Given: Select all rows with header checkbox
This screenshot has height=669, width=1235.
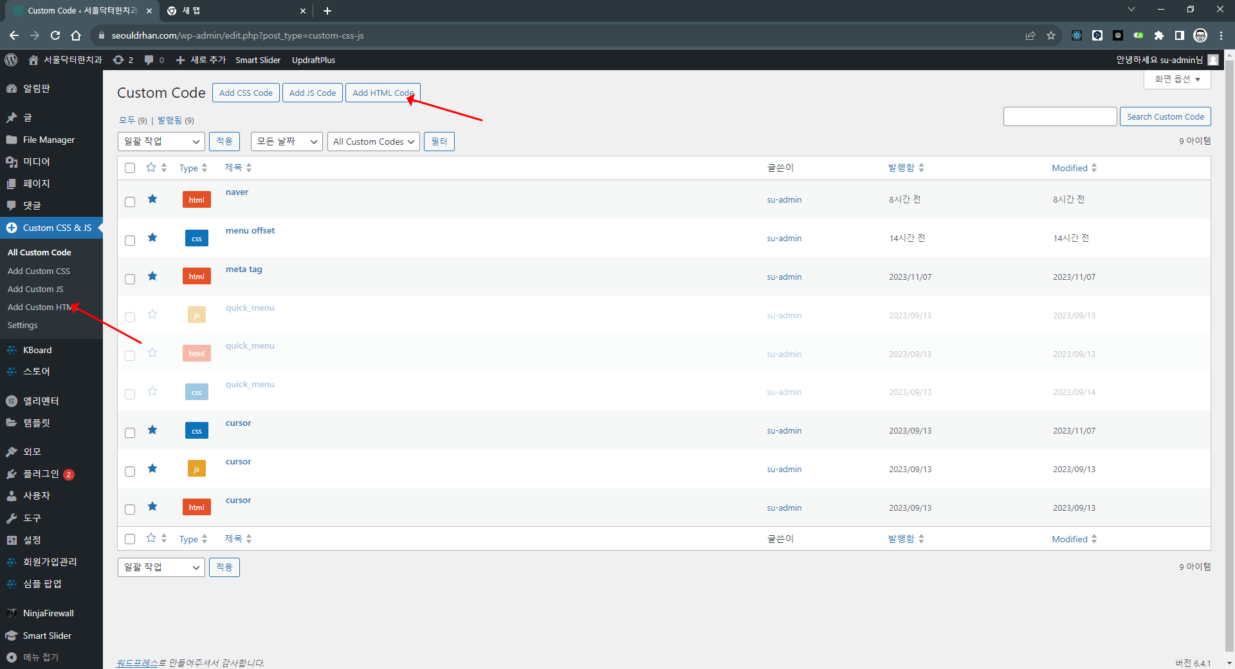Looking at the screenshot, I should [130, 168].
